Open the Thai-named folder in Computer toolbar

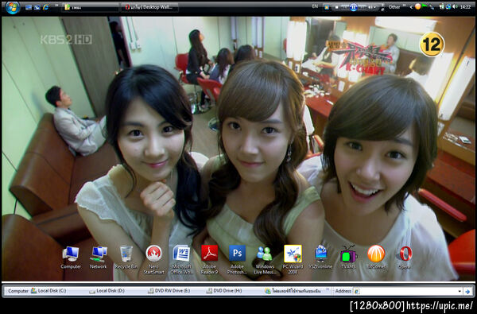(293, 291)
